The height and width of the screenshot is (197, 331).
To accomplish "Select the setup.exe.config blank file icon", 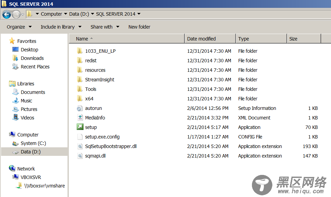I will 80,136.
